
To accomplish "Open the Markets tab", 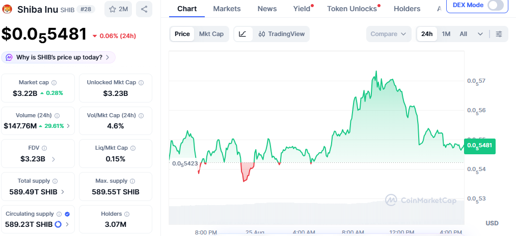I will (x=227, y=9).
